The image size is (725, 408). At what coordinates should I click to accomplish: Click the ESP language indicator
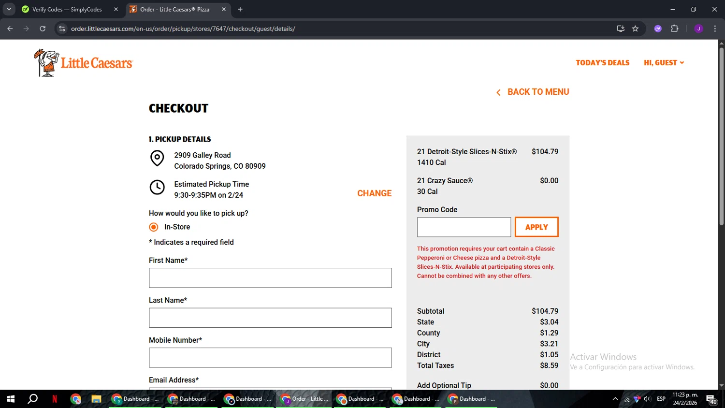click(661, 399)
